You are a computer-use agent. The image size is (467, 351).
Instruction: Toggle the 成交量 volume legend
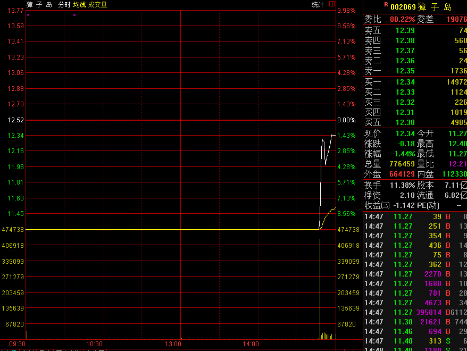97,5
